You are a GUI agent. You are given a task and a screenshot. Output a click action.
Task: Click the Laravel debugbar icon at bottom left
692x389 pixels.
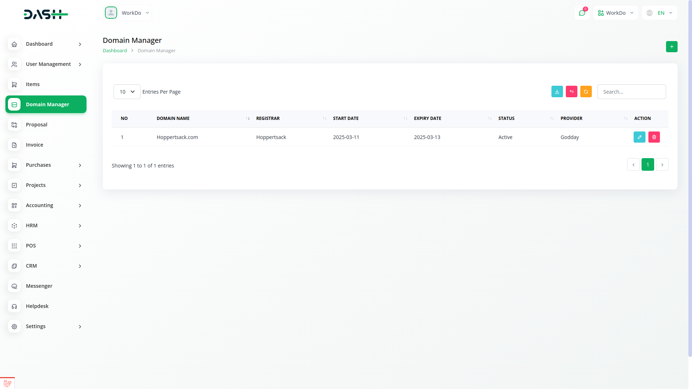click(x=7, y=383)
